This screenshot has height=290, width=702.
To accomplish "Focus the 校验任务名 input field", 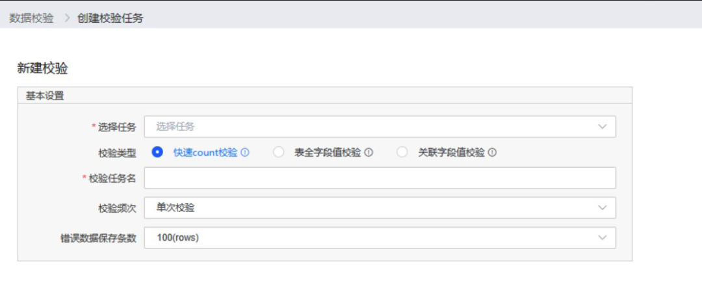I will click(x=380, y=178).
